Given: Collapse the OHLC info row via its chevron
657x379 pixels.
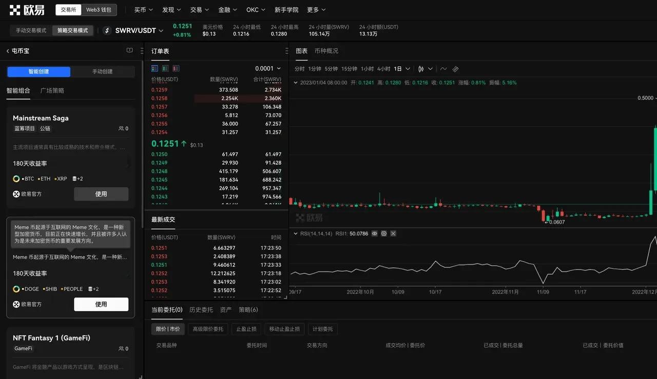Looking at the screenshot, I should click(x=296, y=82).
